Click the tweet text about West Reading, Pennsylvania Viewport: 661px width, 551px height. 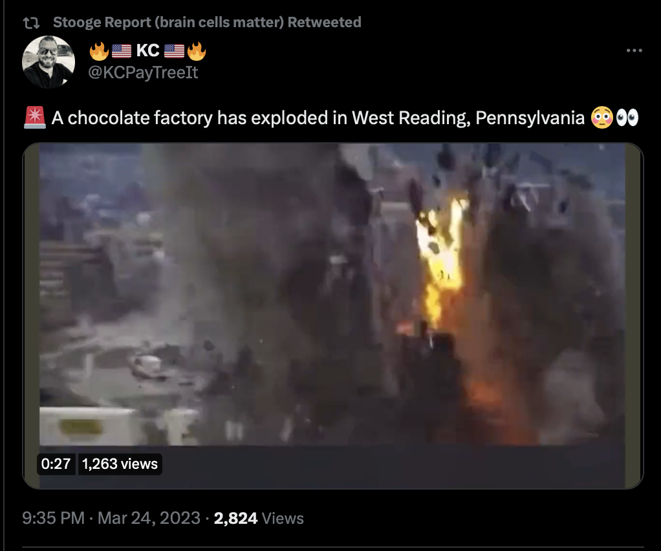(318, 118)
